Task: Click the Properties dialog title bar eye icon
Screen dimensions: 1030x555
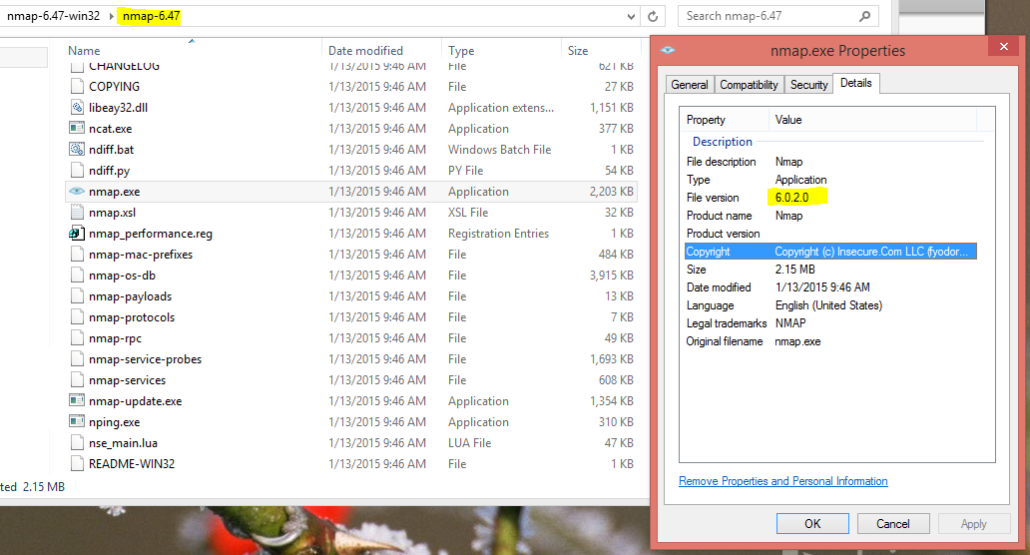Action: click(x=668, y=51)
